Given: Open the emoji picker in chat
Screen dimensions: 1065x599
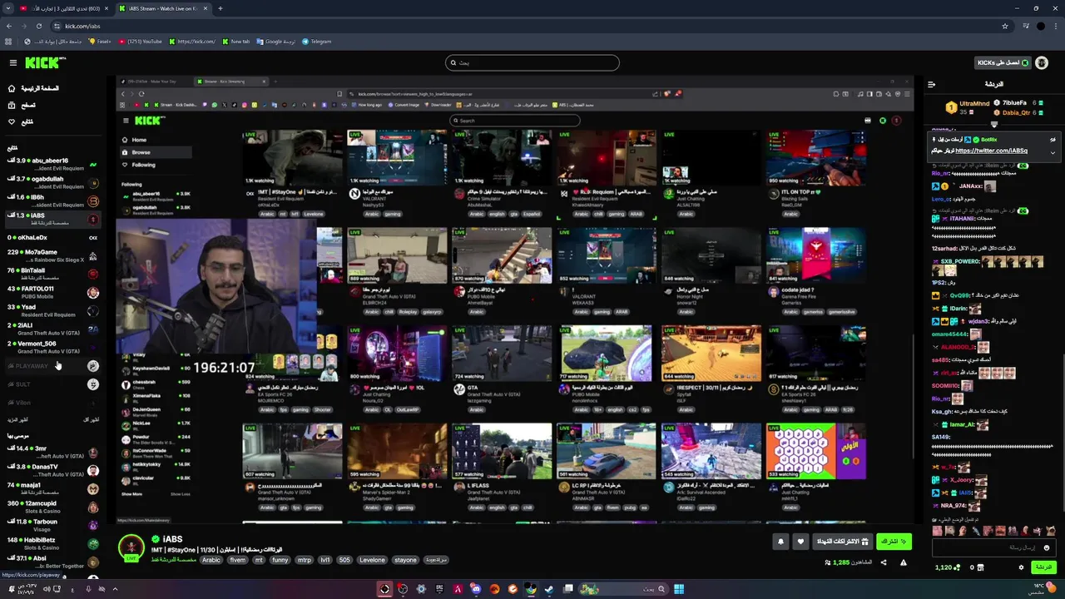Looking at the screenshot, I should click(x=1047, y=547).
